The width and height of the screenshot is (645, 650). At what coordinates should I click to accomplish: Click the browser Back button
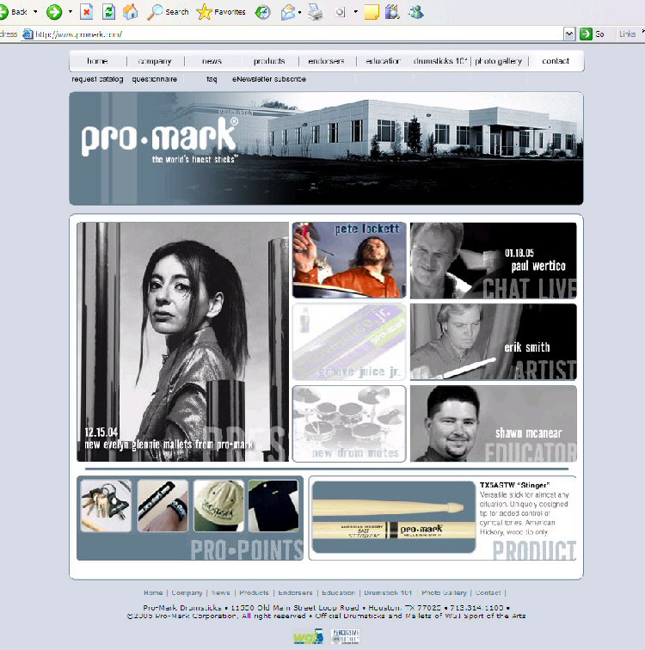click(15, 12)
